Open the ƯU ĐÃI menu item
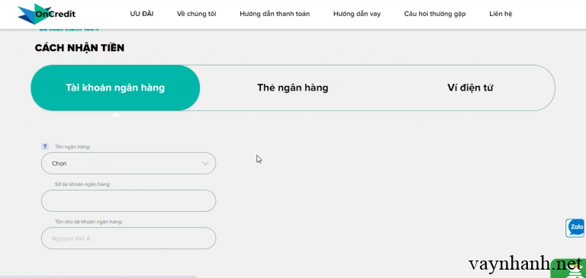 pos(142,14)
